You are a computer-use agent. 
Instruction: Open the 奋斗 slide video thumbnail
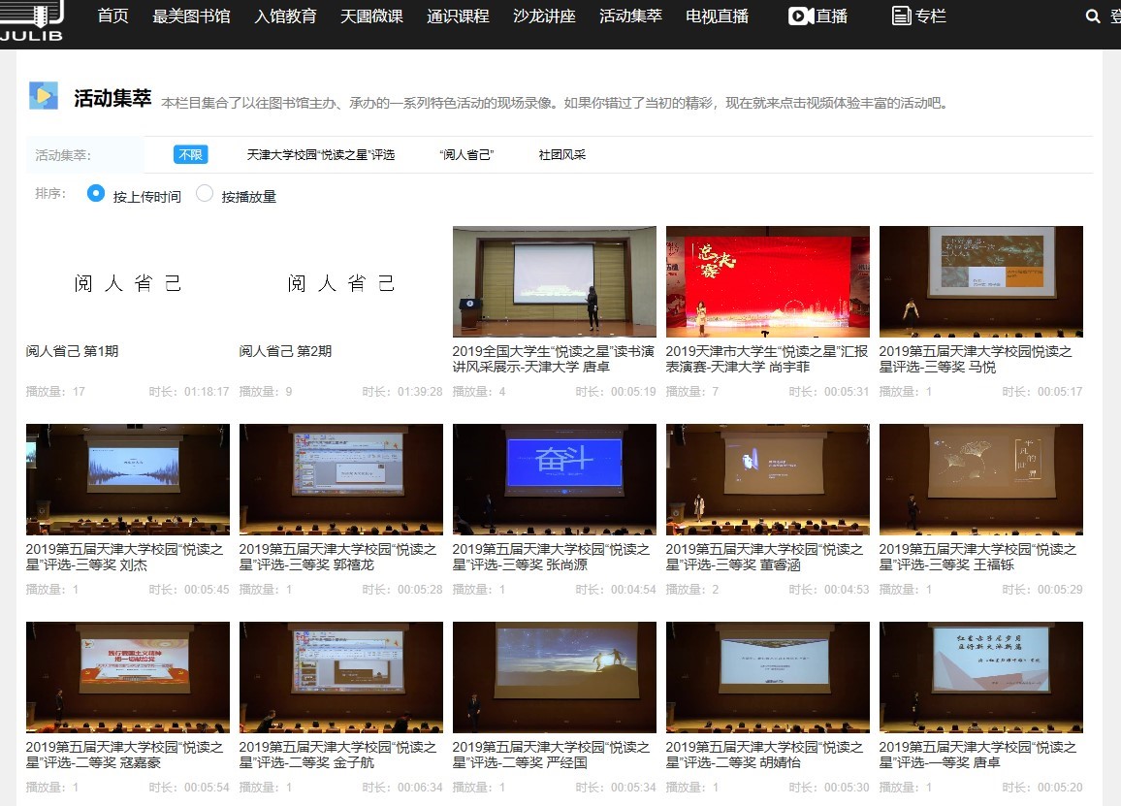(554, 479)
